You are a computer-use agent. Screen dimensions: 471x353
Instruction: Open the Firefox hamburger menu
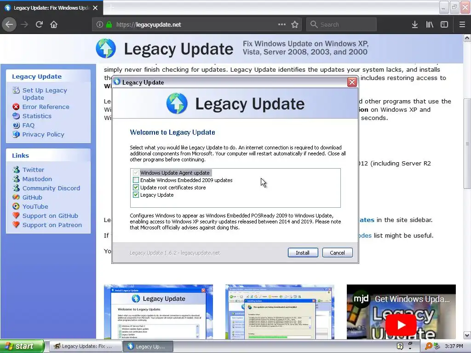coord(462,24)
